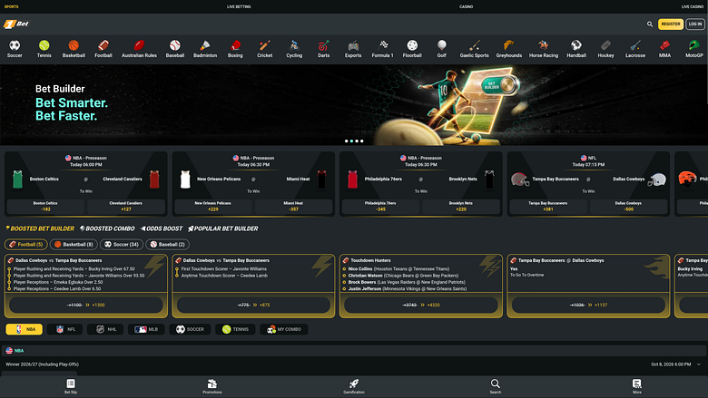
Task: Select the Sports top tab
Action: [x=11, y=6]
